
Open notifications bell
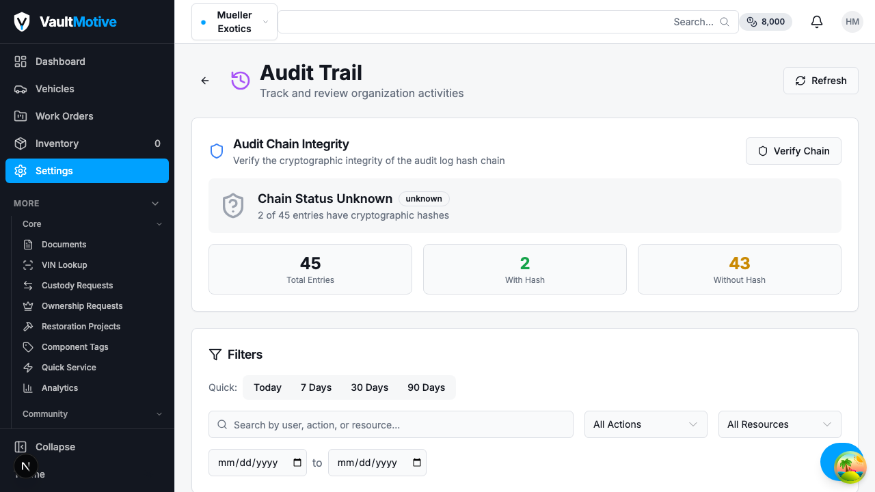[x=817, y=22]
